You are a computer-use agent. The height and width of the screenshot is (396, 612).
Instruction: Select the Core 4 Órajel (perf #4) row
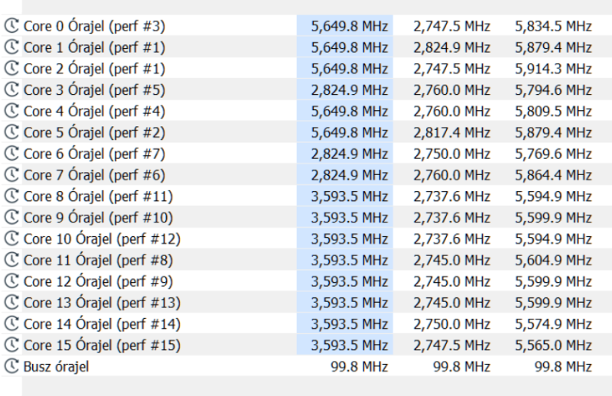[x=306, y=111]
